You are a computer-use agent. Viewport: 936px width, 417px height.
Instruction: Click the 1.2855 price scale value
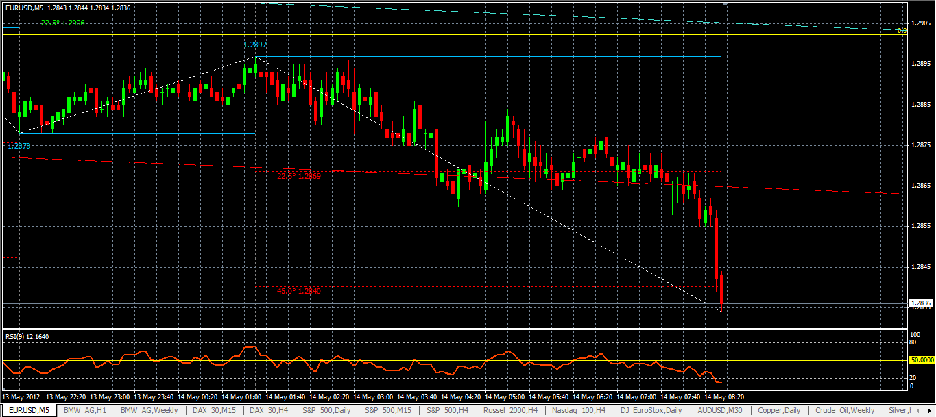[x=920, y=226]
